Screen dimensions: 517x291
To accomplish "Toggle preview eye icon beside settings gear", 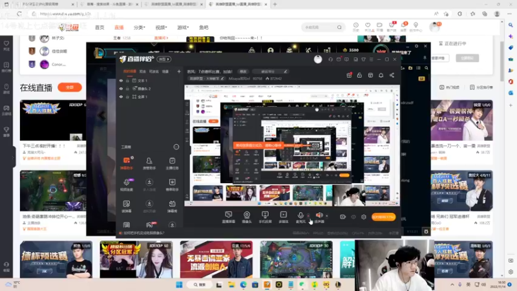I will [x=353, y=217].
